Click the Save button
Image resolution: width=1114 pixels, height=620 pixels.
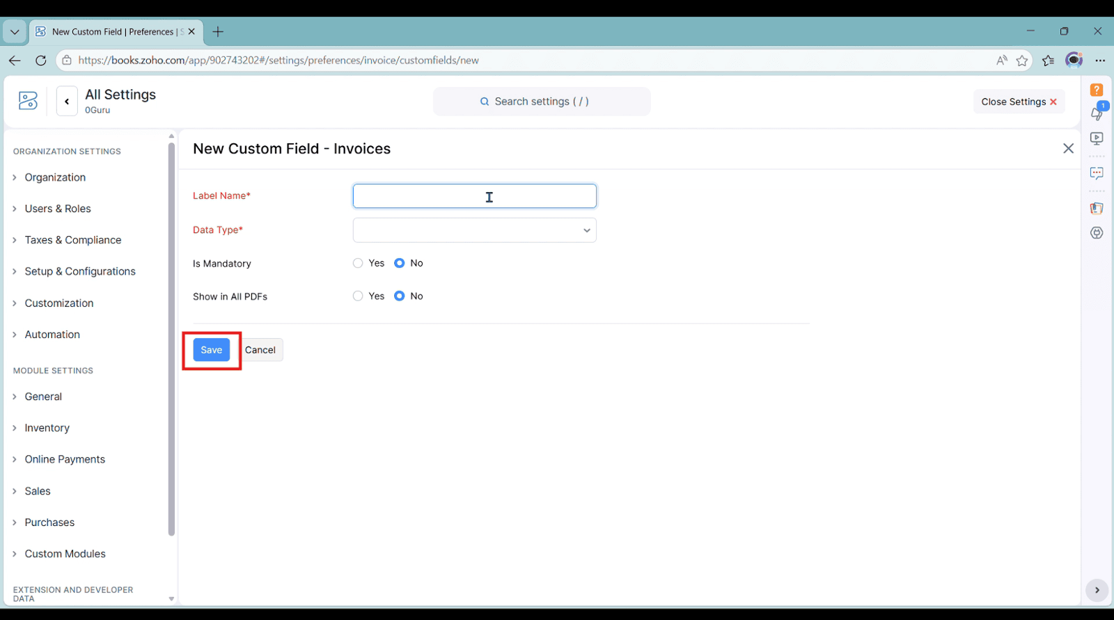tap(211, 350)
